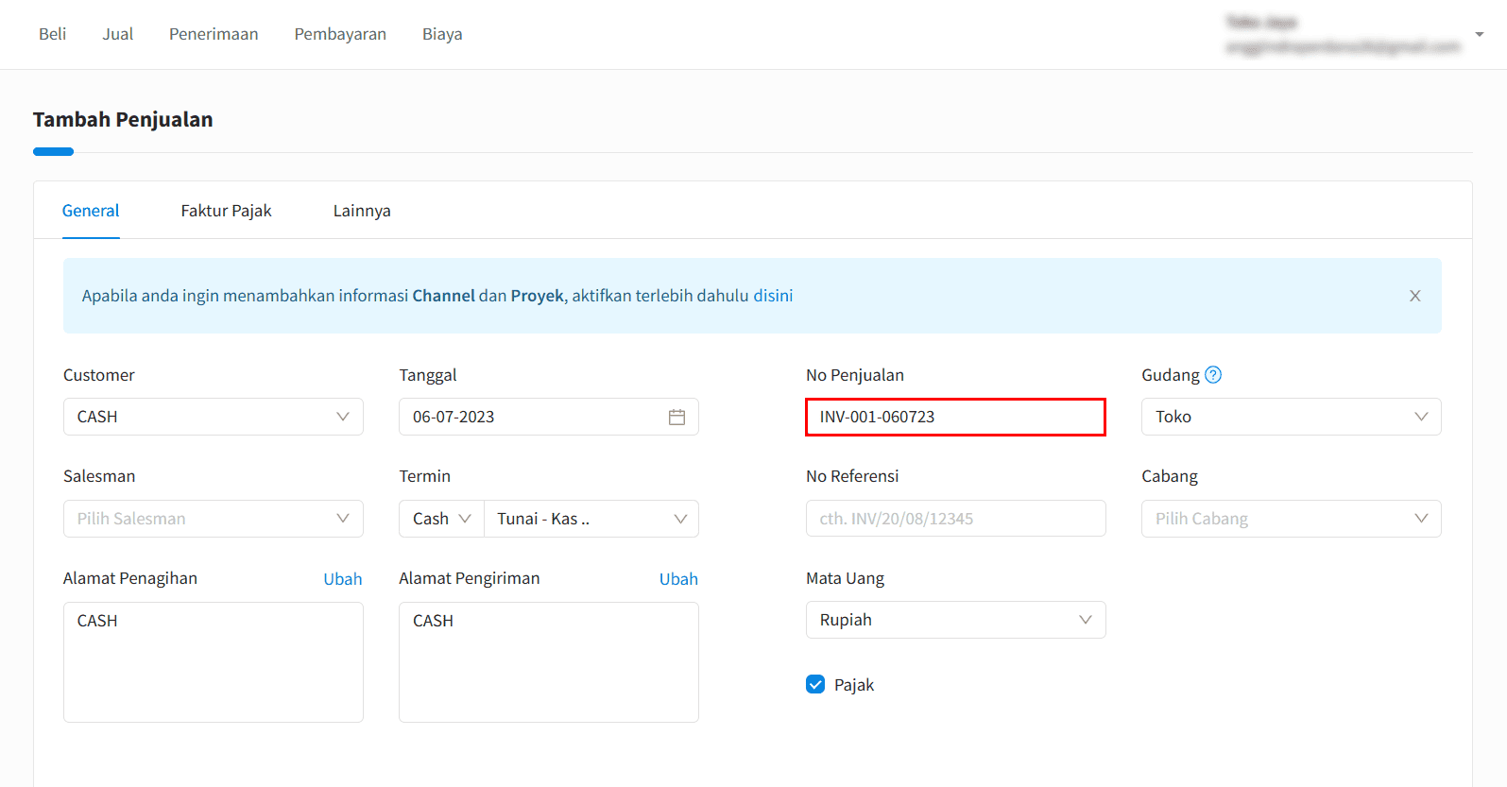The height and width of the screenshot is (787, 1507).
Task: Show the Gudang help tooltip icon
Action: [1213, 375]
